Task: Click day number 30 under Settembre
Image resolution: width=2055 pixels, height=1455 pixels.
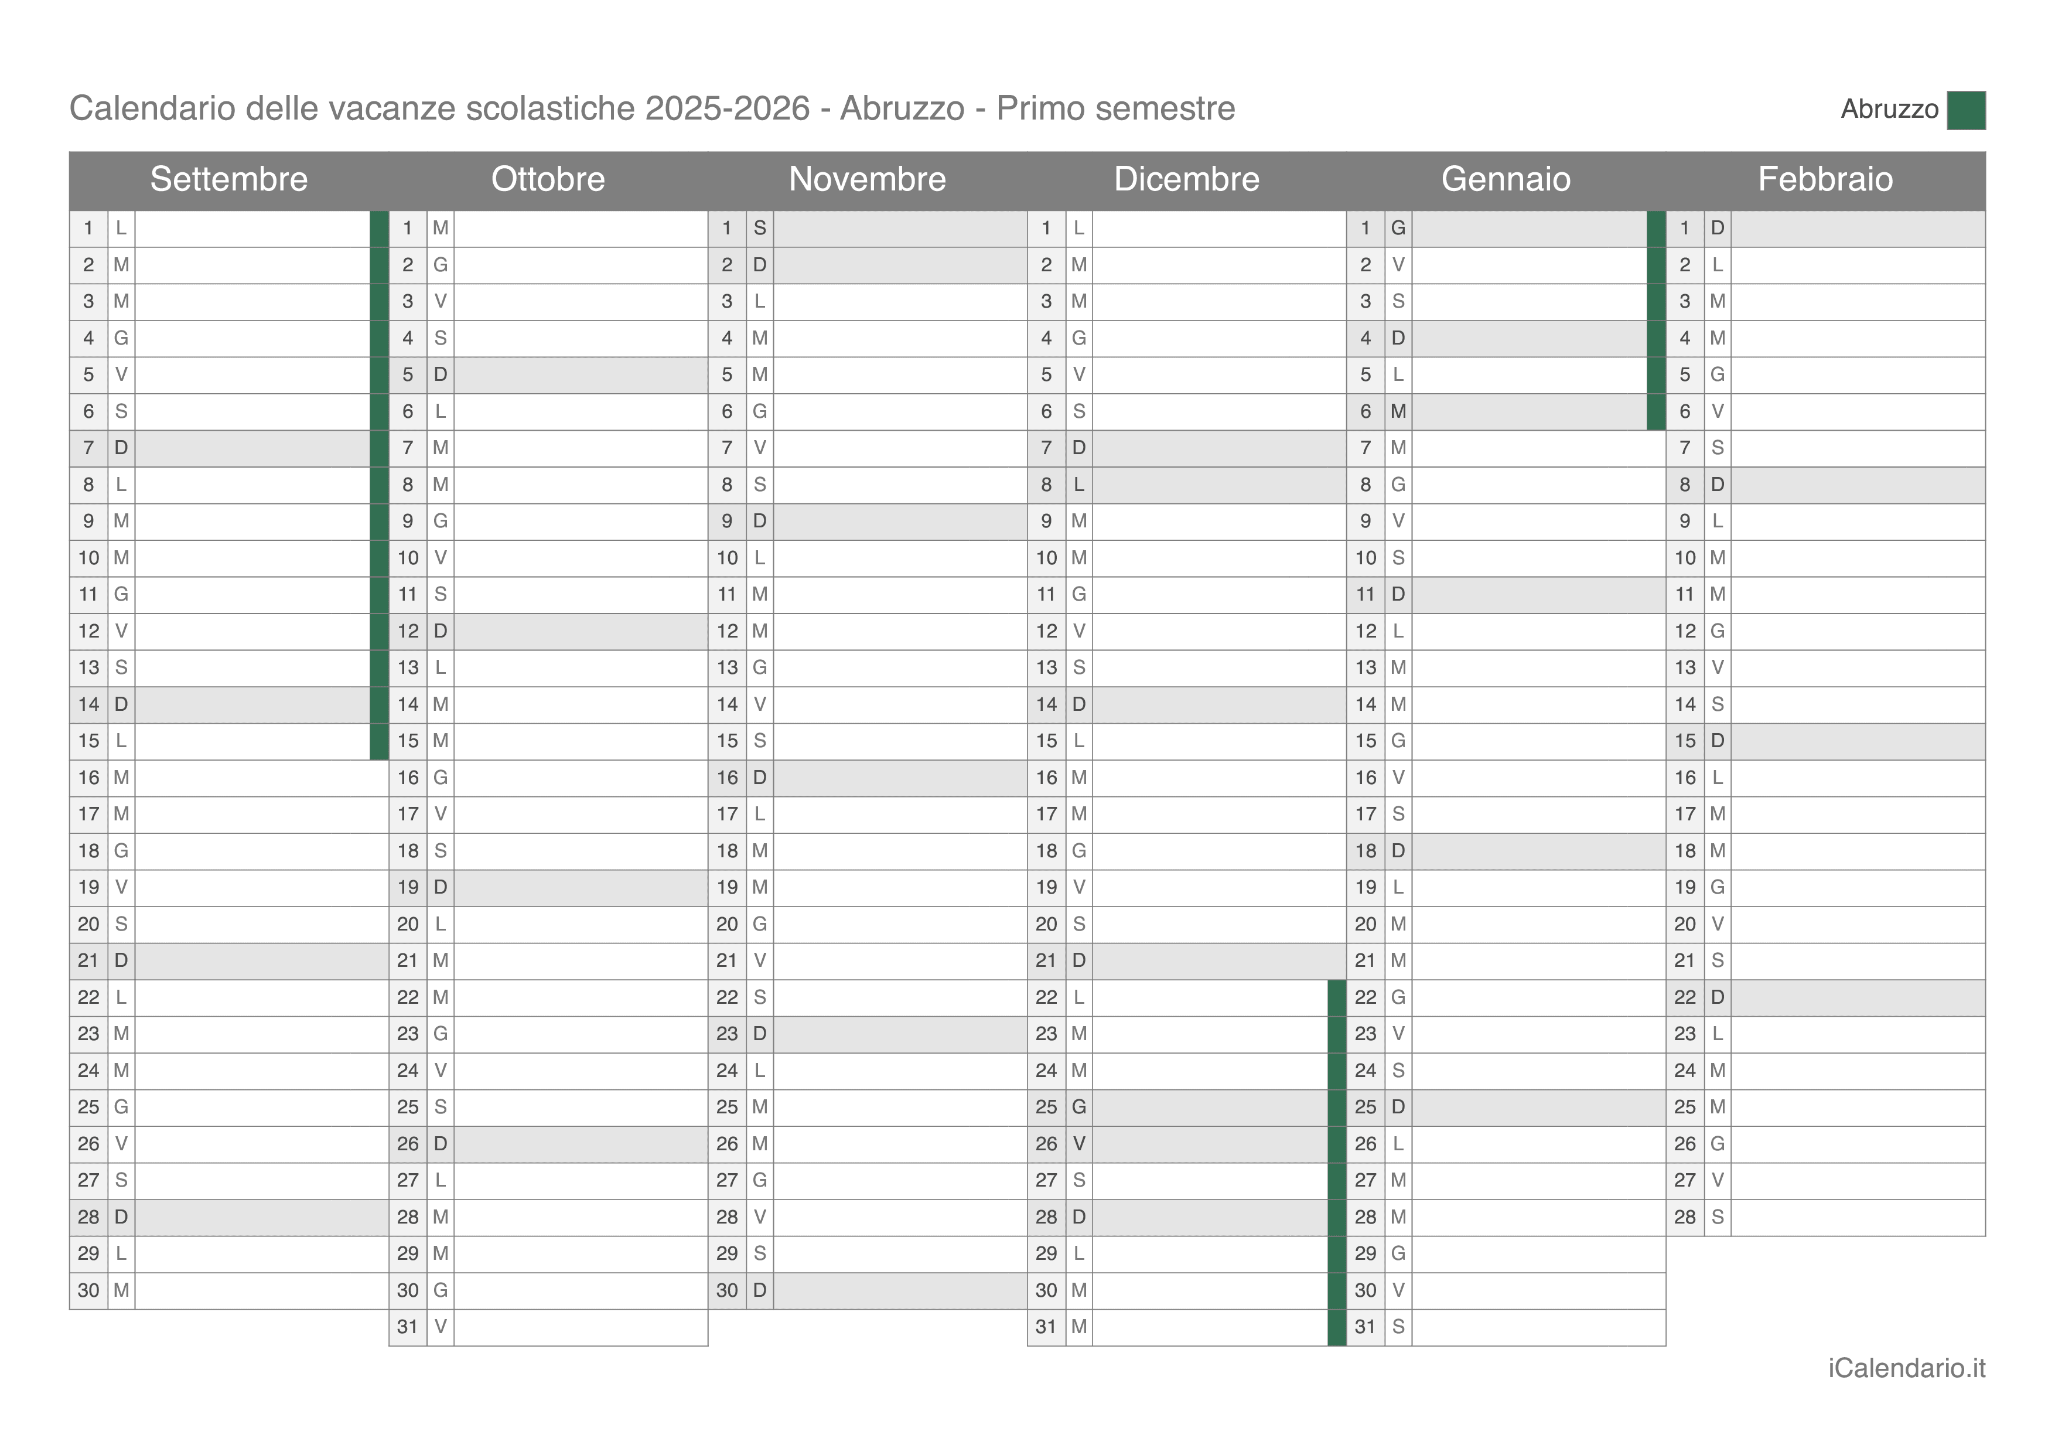Action: (x=88, y=1290)
